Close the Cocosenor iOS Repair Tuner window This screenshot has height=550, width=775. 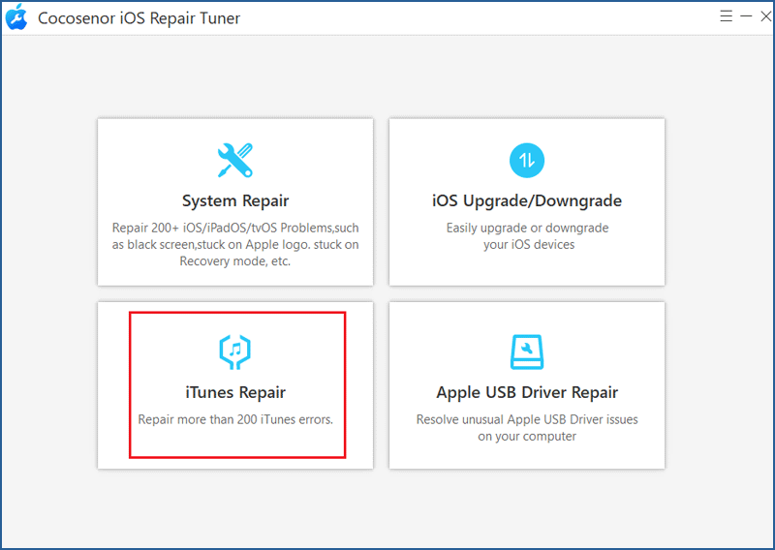point(765,16)
